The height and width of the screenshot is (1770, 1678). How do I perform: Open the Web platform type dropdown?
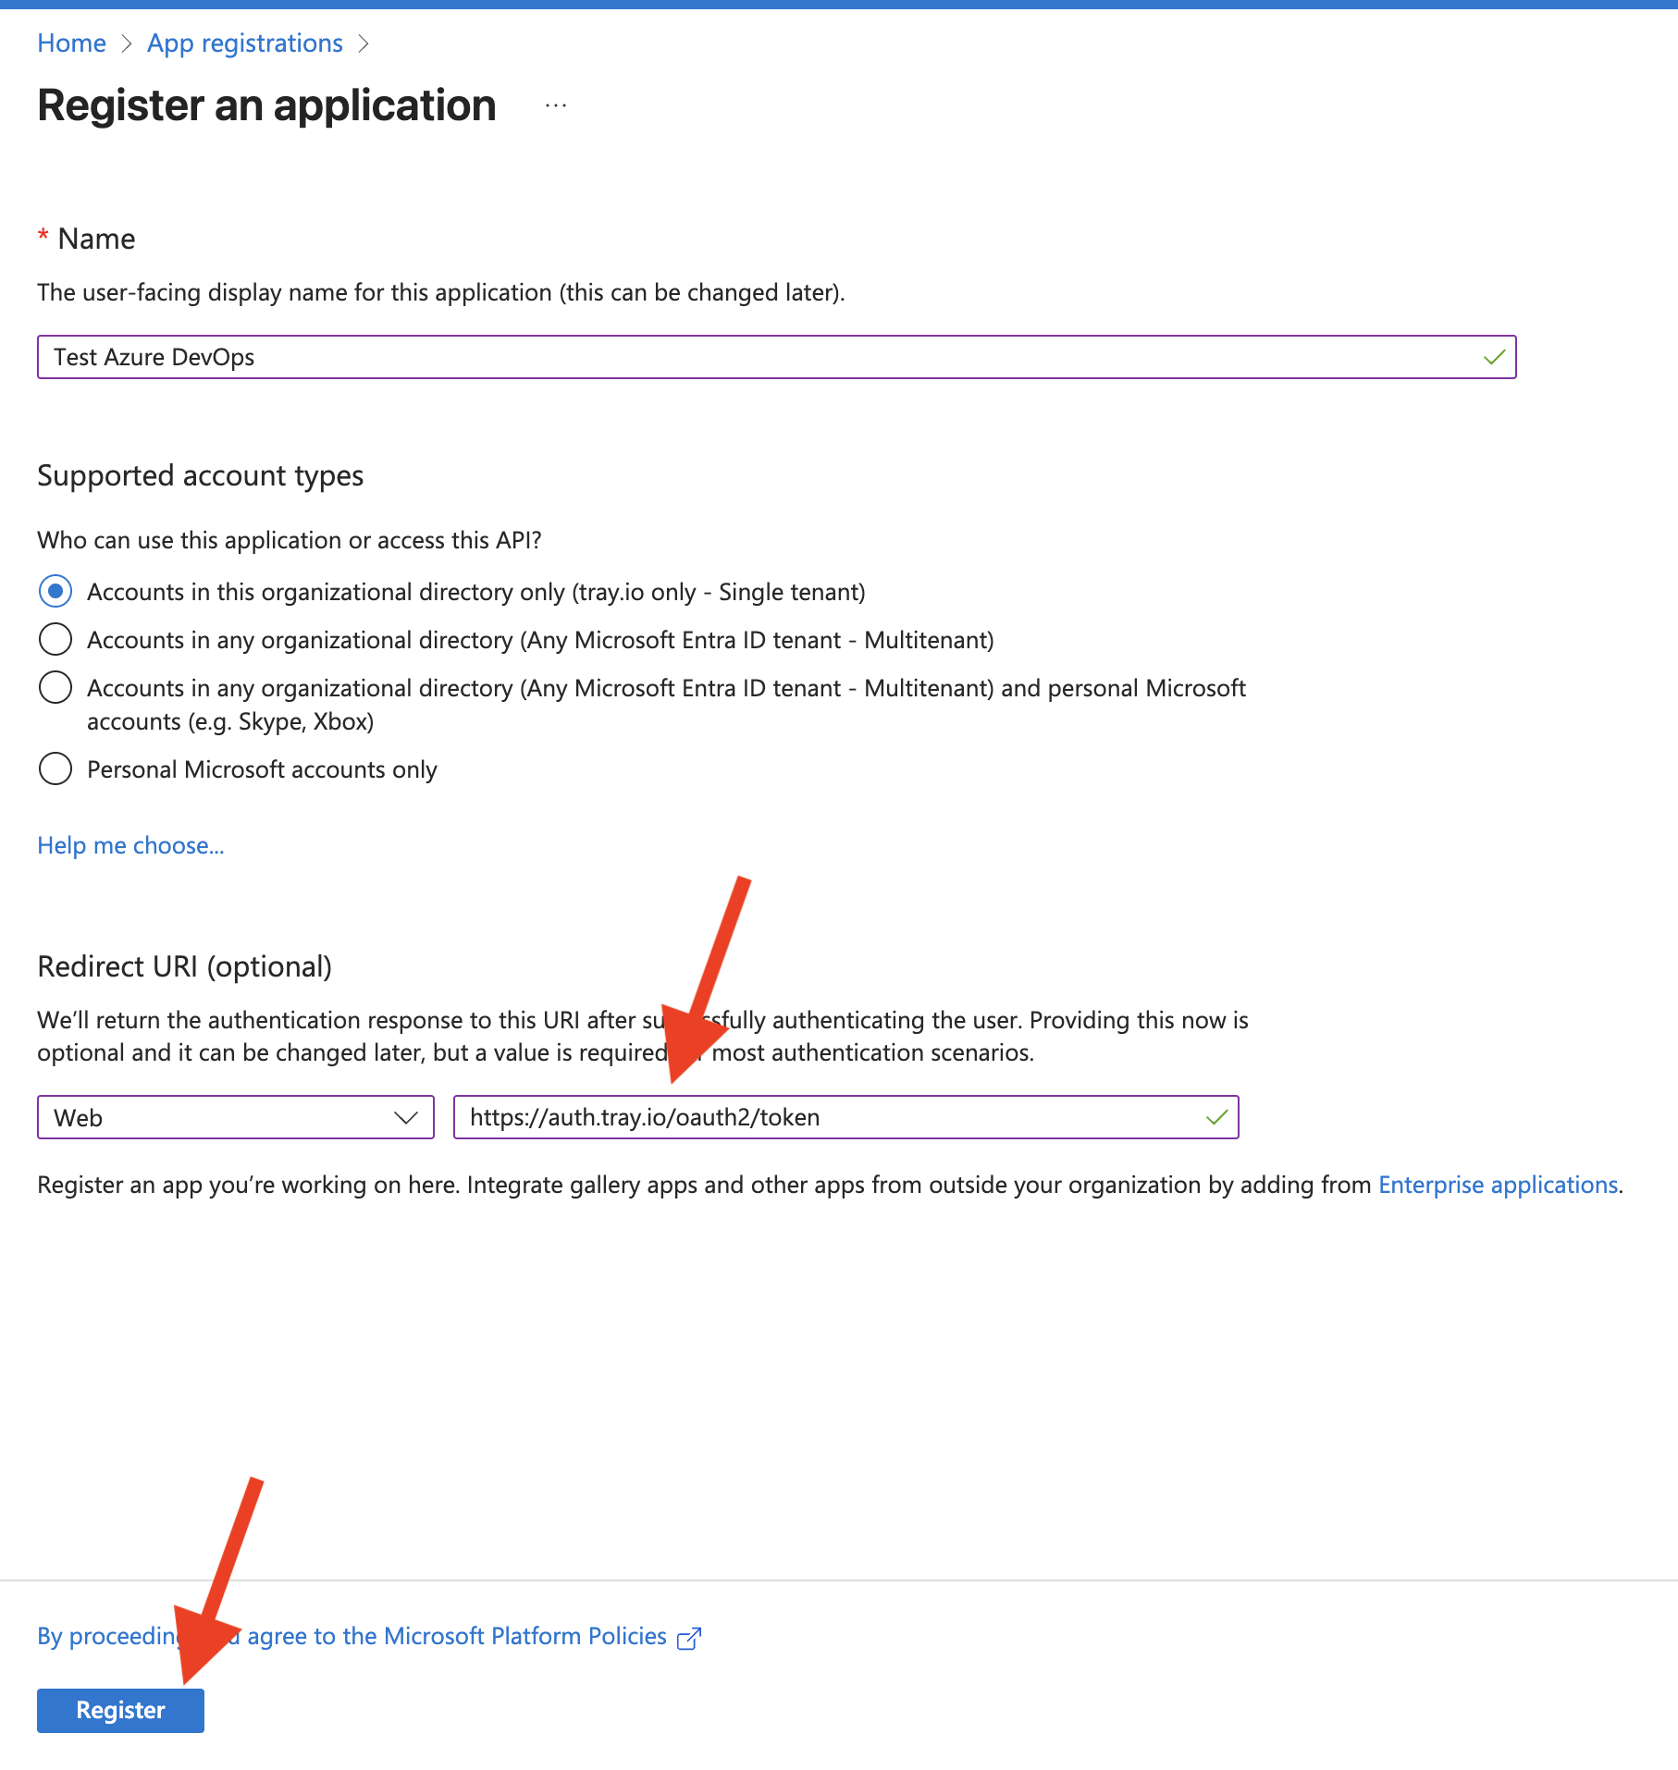(235, 1117)
